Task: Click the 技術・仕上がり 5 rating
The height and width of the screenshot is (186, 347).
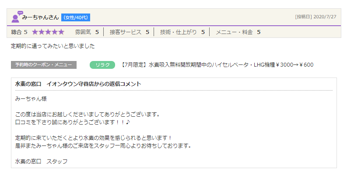Action: click(x=182, y=32)
